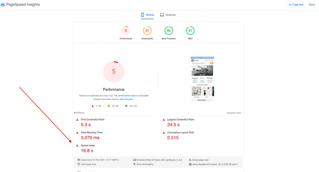Click the Total Blocking Time value 3,070 ms

click(90, 138)
